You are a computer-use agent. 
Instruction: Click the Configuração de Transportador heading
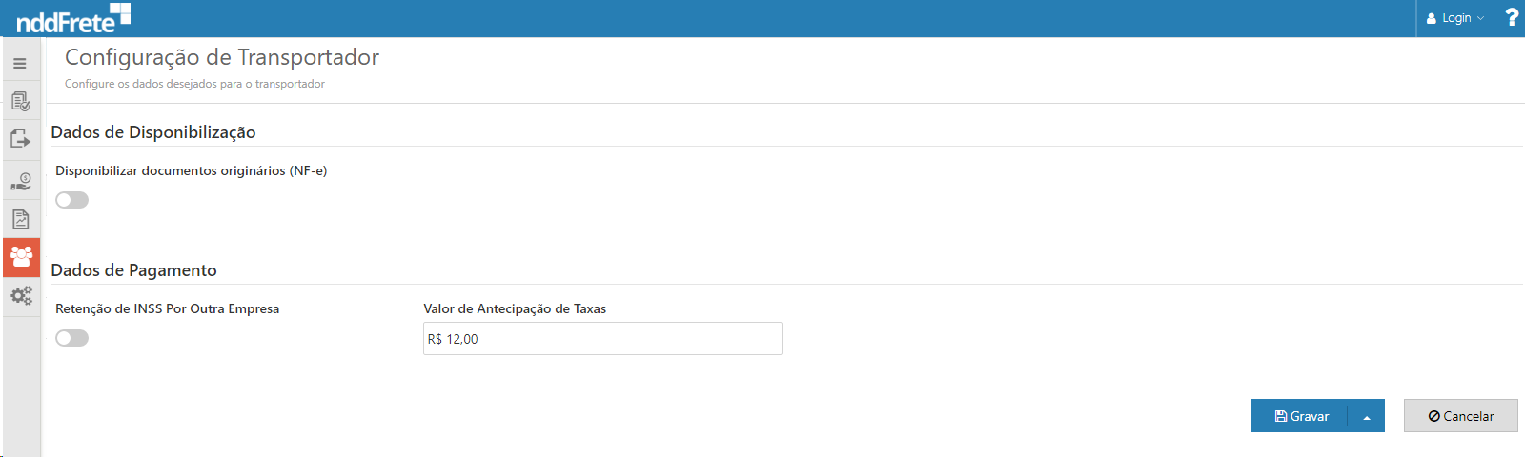coord(222,57)
